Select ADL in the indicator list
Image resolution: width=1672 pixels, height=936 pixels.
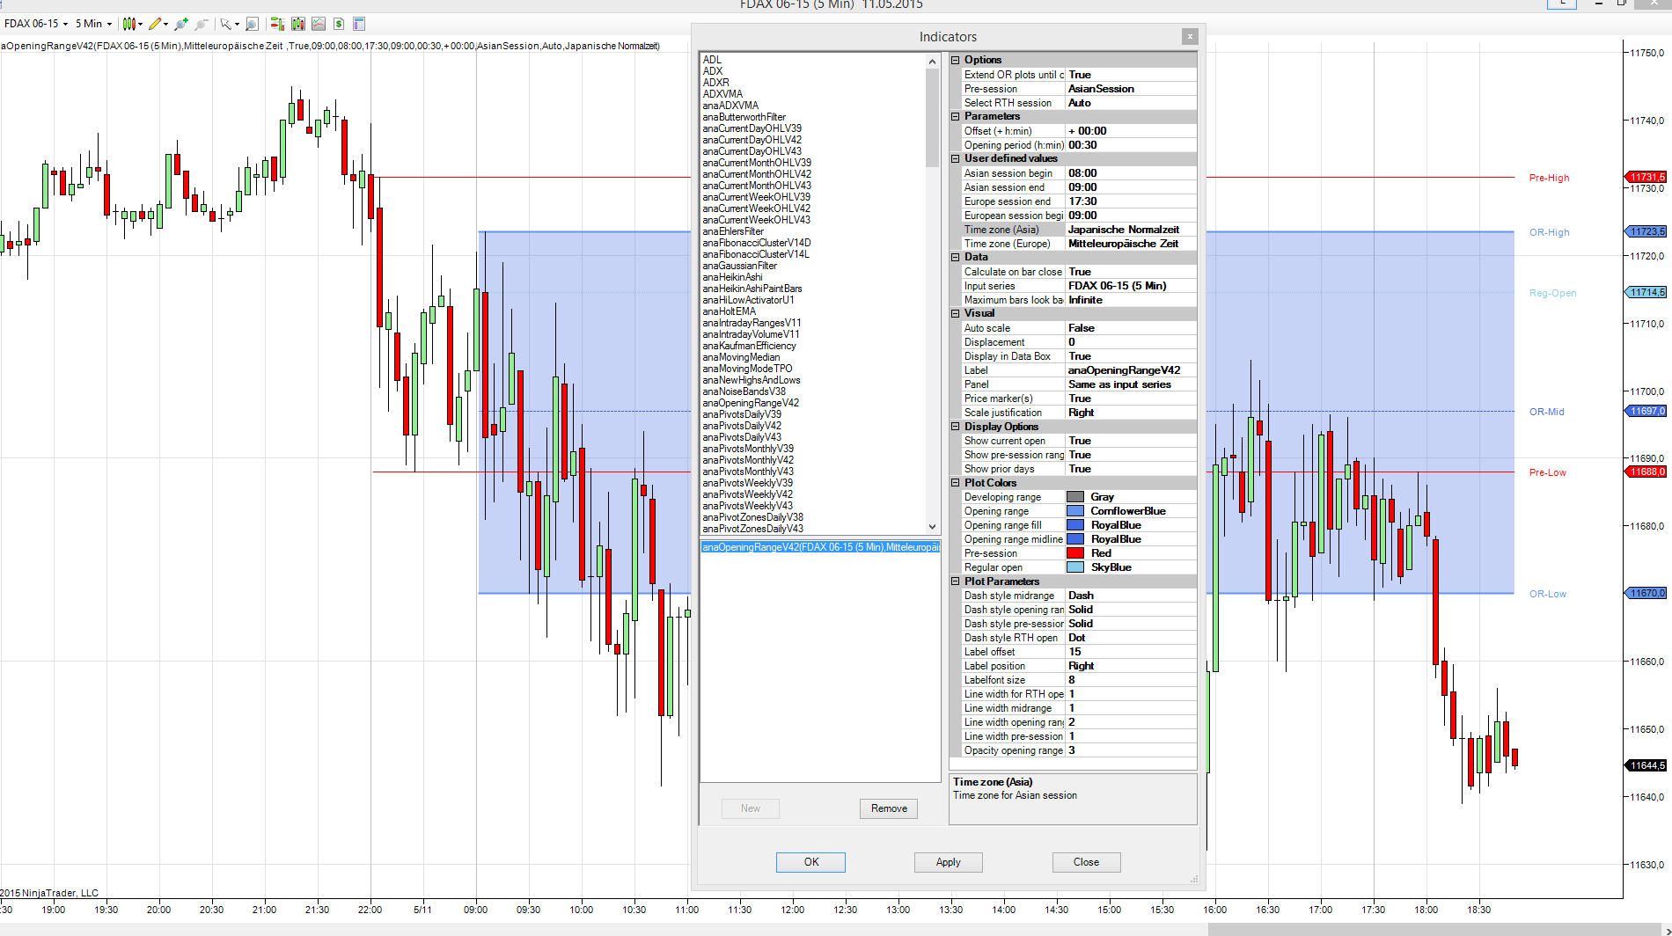point(712,60)
